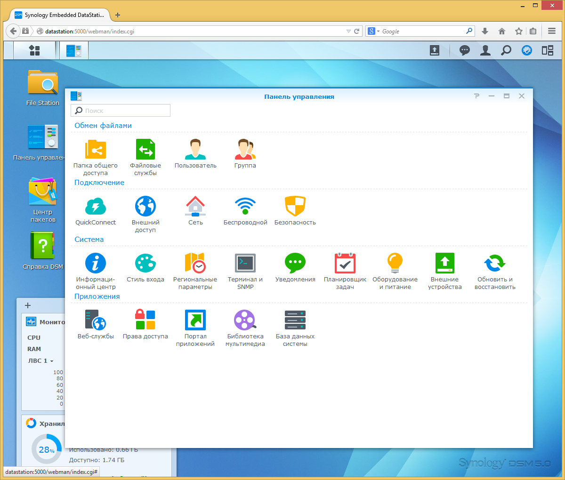Open DSM notifications speech bubble
This screenshot has width=565, height=480.
point(465,50)
